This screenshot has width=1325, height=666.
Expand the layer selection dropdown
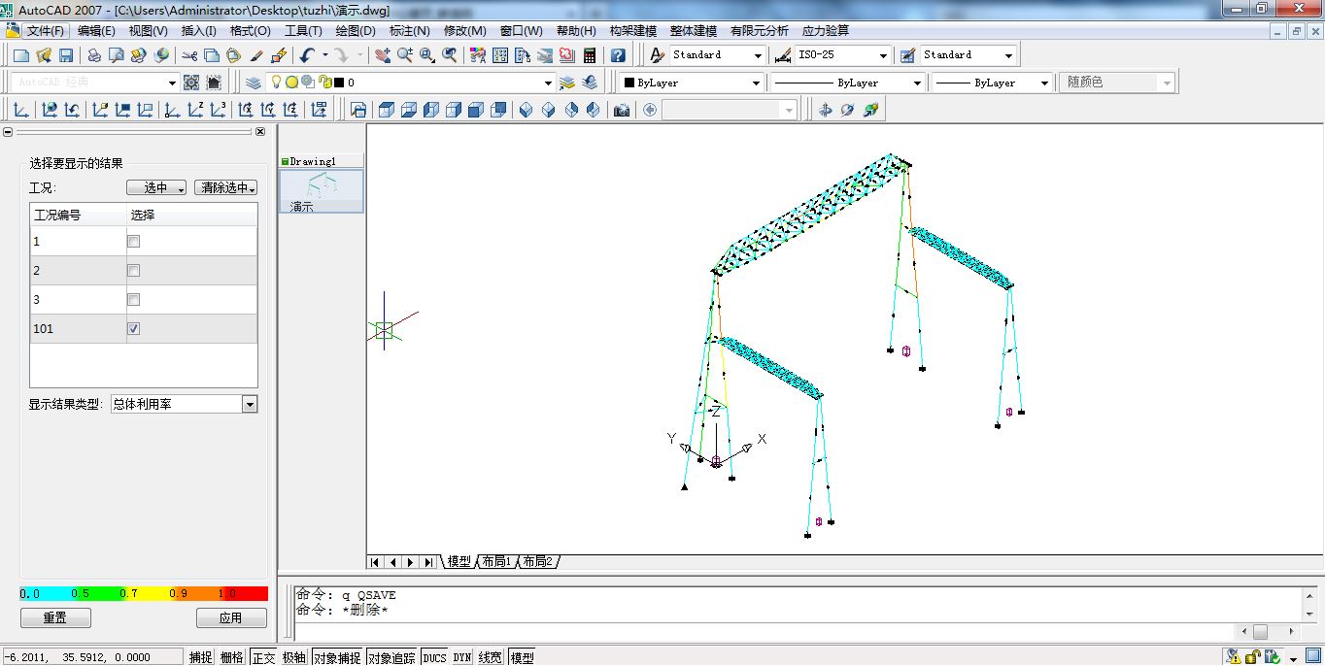pyautogui.click(x=549, y=83)
